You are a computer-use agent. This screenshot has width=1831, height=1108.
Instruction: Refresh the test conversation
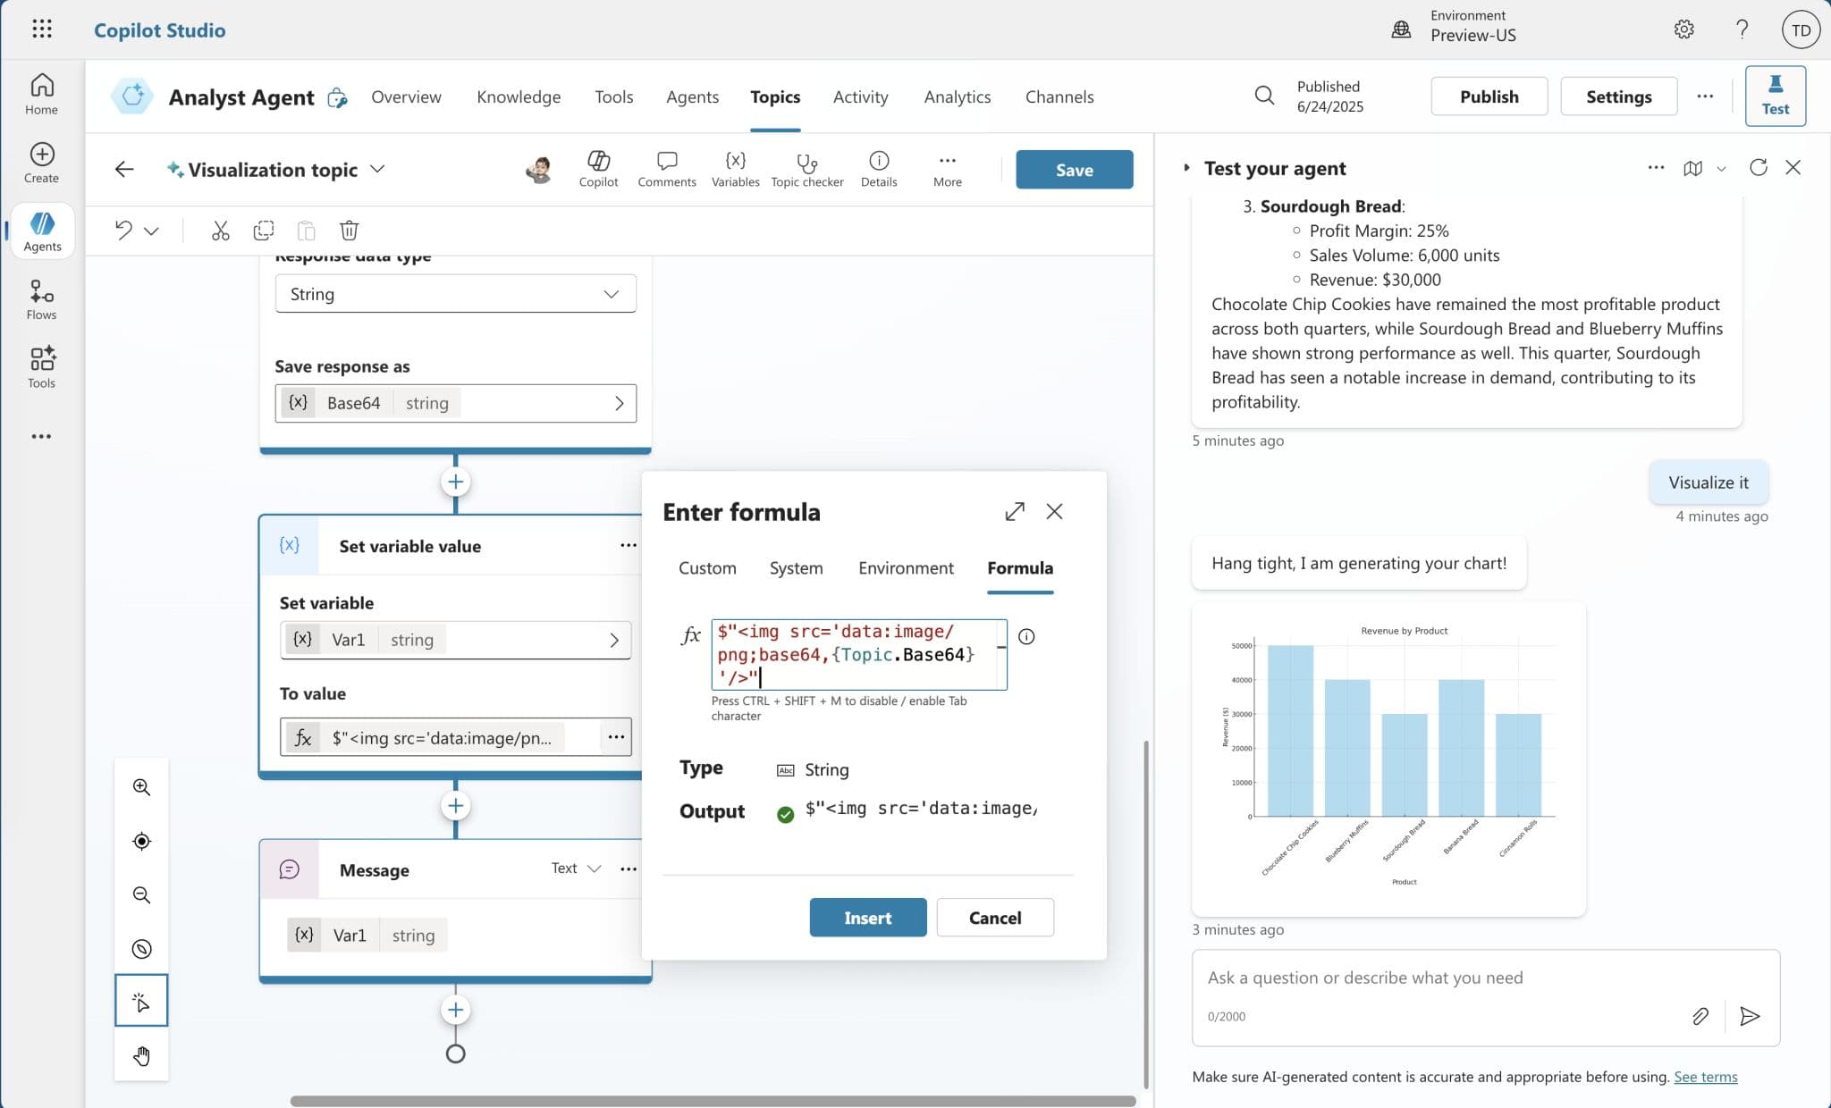point(1758,168)
